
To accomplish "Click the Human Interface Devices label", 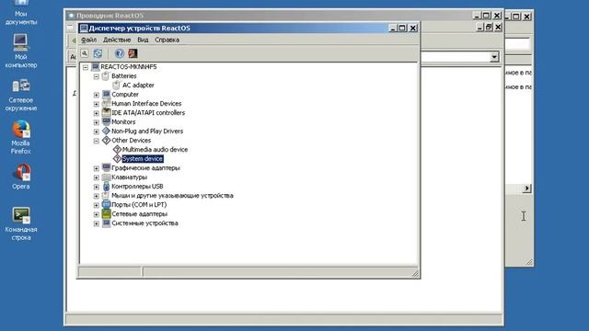I will [x=146, y=104].
